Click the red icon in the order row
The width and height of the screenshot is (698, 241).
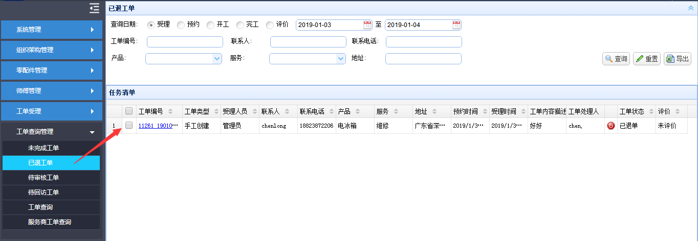[x=610, y=125]
